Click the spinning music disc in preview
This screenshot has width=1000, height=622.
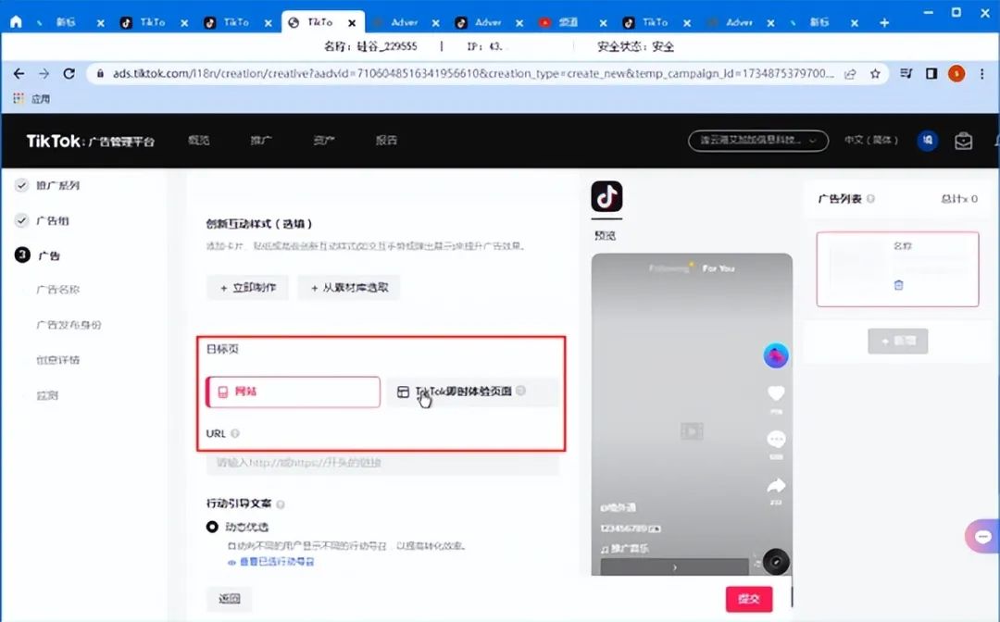point(776,562)
